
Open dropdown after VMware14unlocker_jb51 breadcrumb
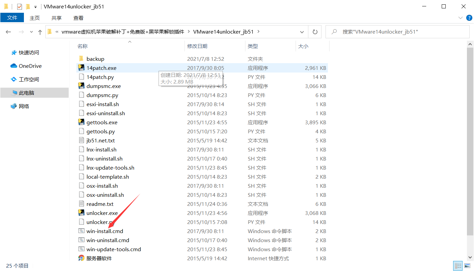tap(259, 32)
